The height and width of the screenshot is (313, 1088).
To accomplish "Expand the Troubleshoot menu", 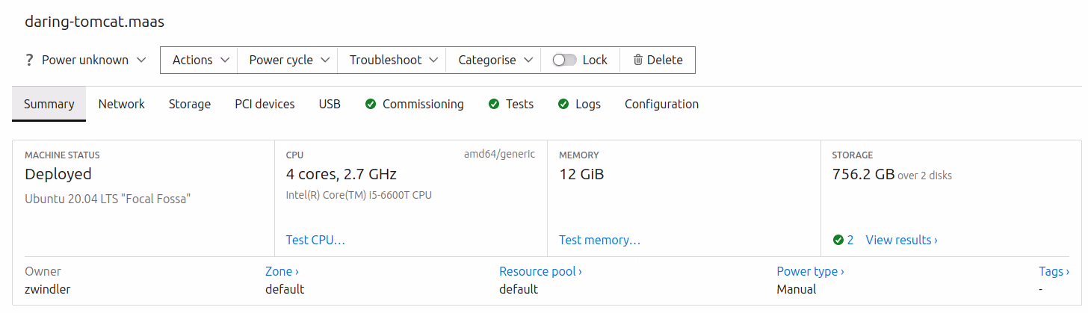I will click(x=392, y=60).
